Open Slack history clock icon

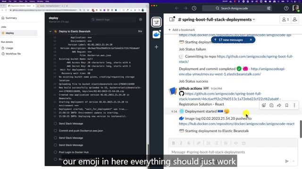point(194,8)
